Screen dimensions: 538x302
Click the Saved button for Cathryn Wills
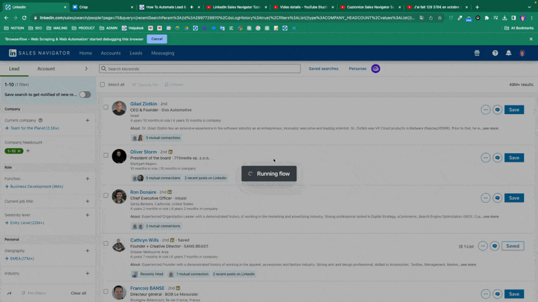pos(512,246)
